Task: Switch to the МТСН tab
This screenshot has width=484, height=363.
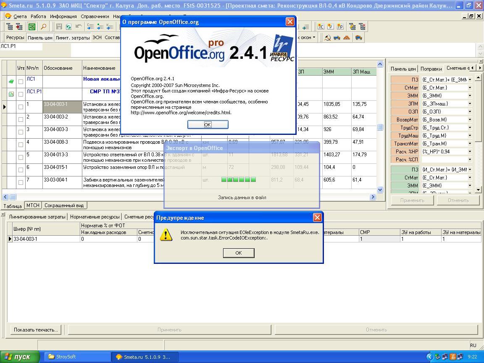Action: (33, 205)
